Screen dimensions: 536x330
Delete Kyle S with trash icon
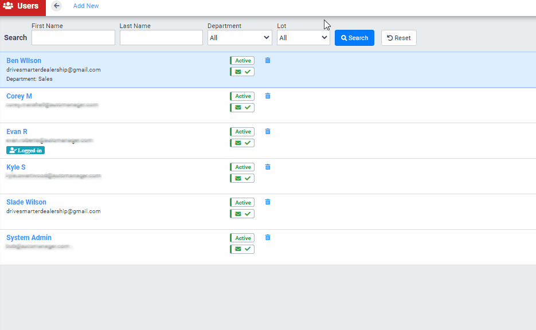[x=268, y=167]
